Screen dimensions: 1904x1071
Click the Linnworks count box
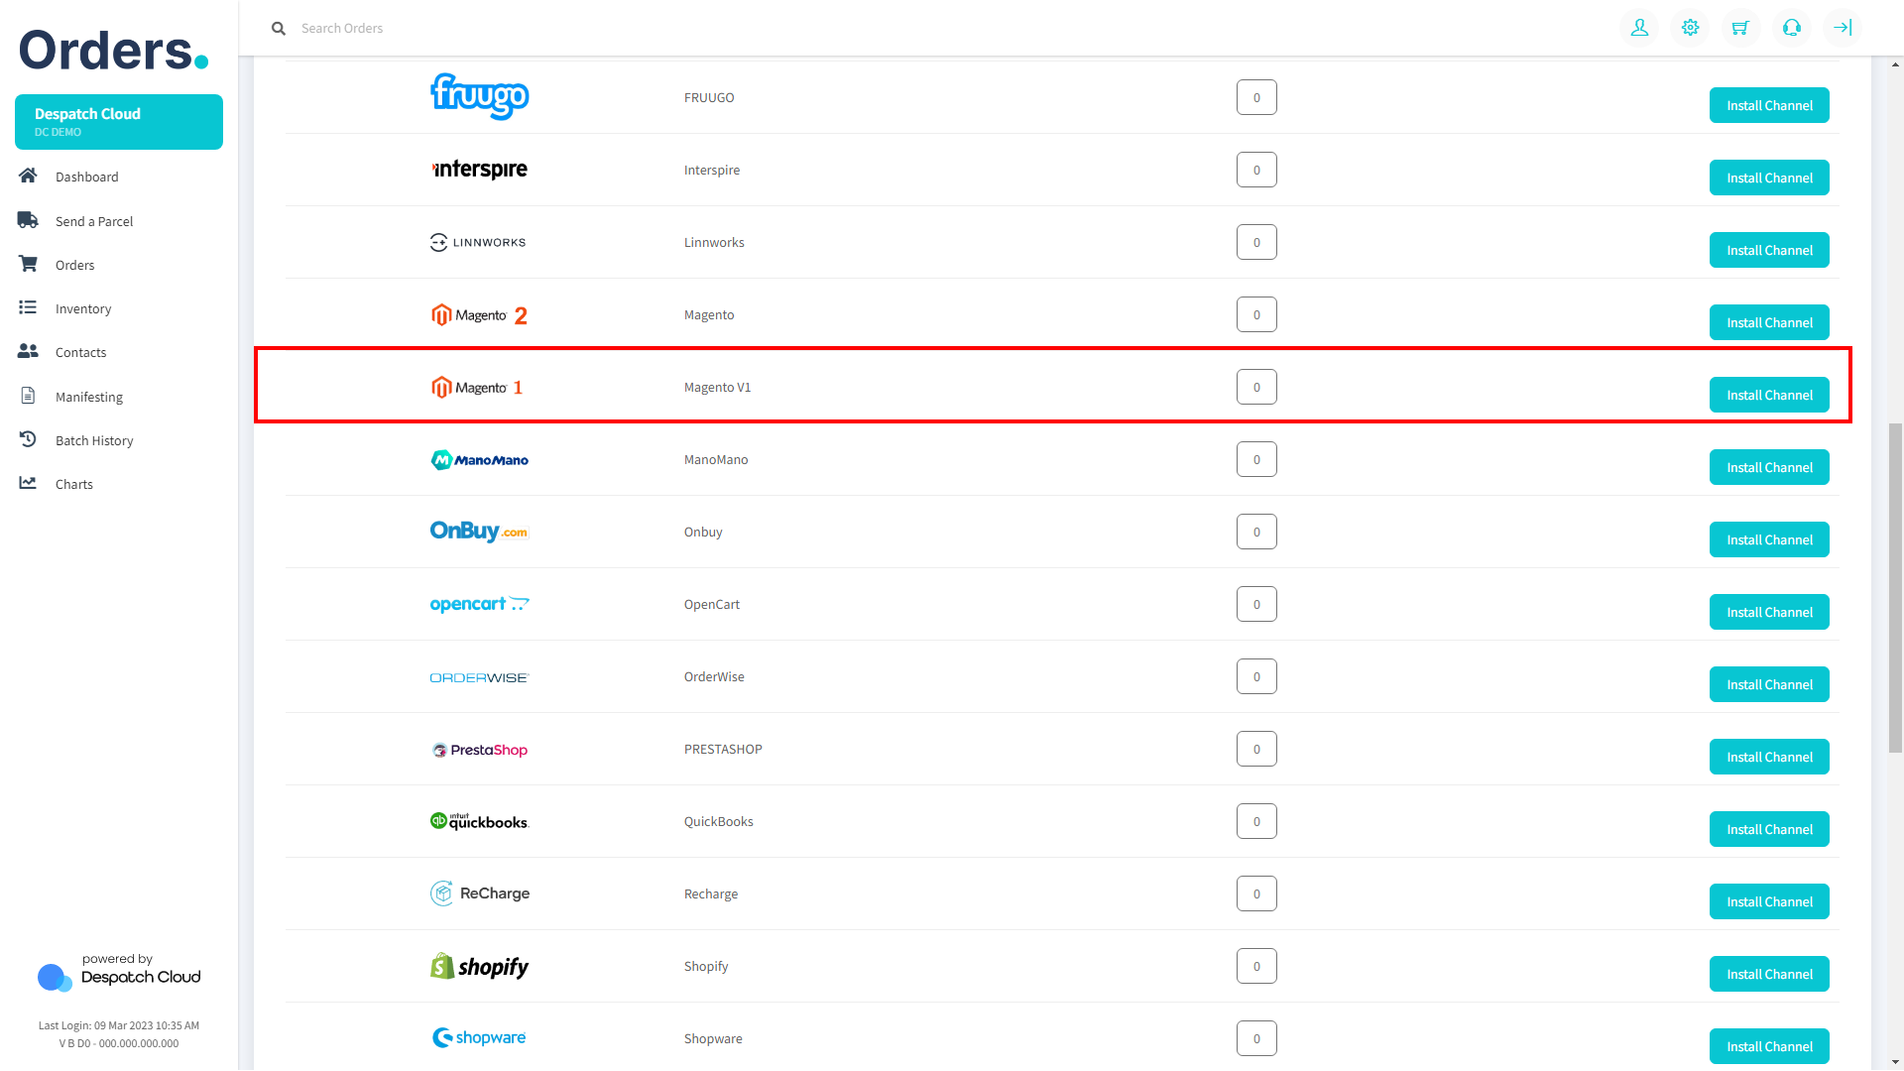(x=1256, y=242)
